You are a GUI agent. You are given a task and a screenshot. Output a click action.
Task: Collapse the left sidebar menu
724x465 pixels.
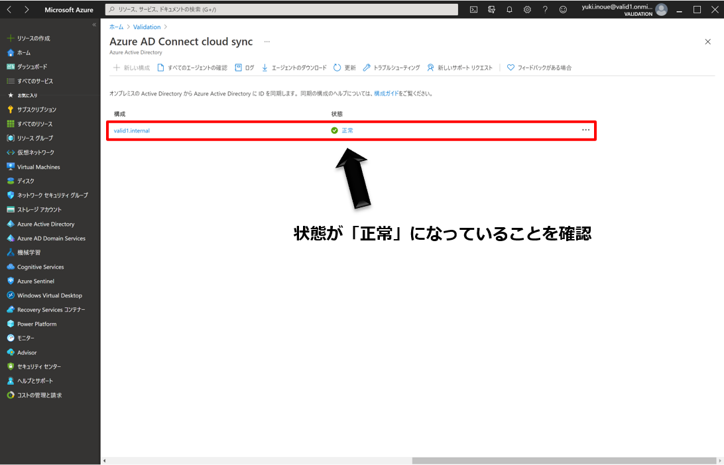pyautogui.click(x=94, y=25)
